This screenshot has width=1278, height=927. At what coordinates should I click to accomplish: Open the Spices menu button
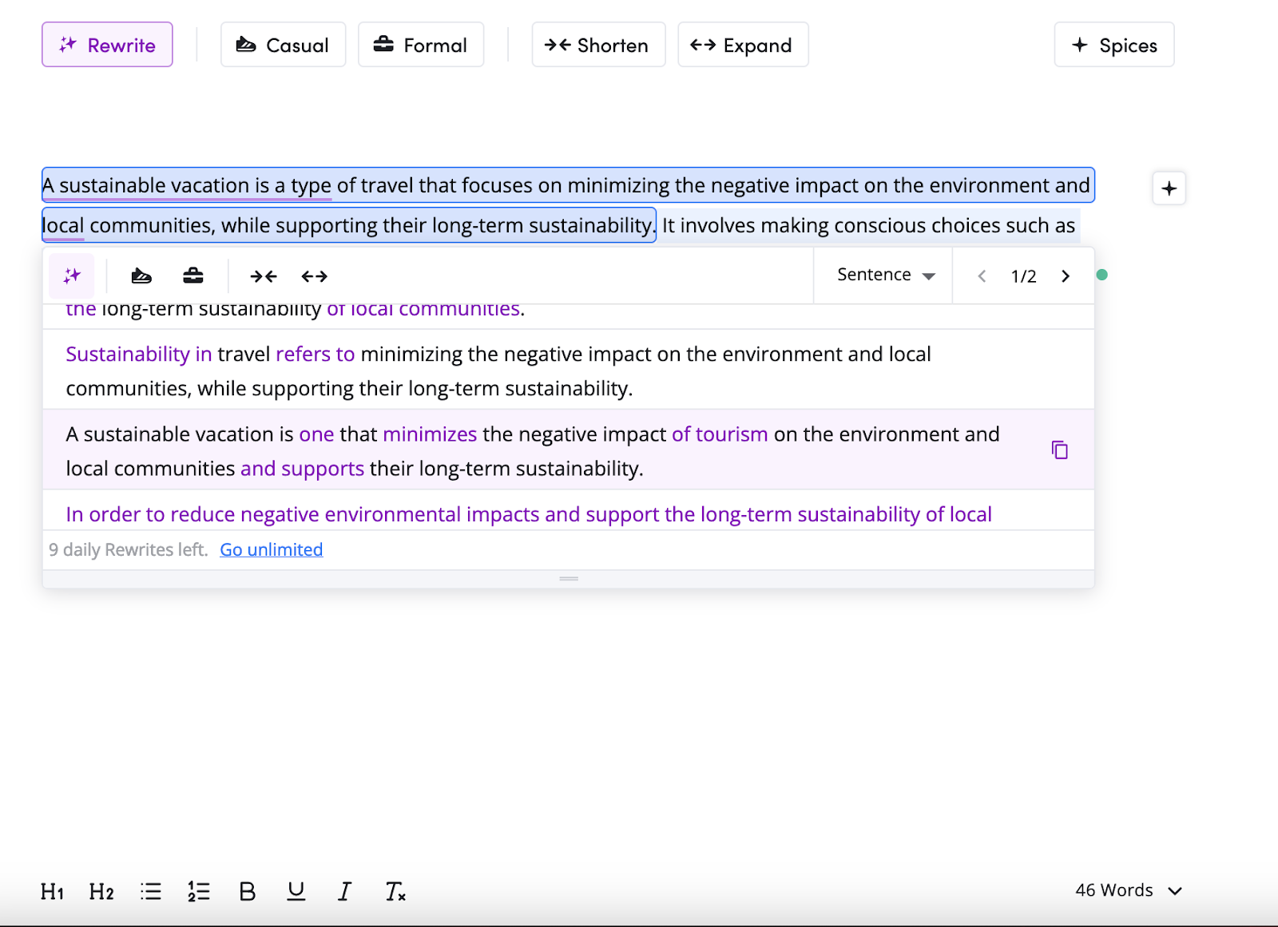[1114, 45]
